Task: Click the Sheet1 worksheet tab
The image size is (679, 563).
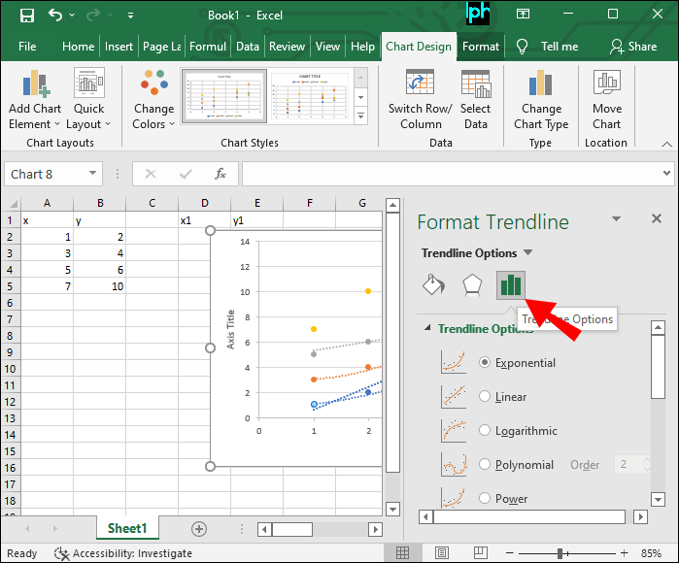Action: click(x=127, y=528)
